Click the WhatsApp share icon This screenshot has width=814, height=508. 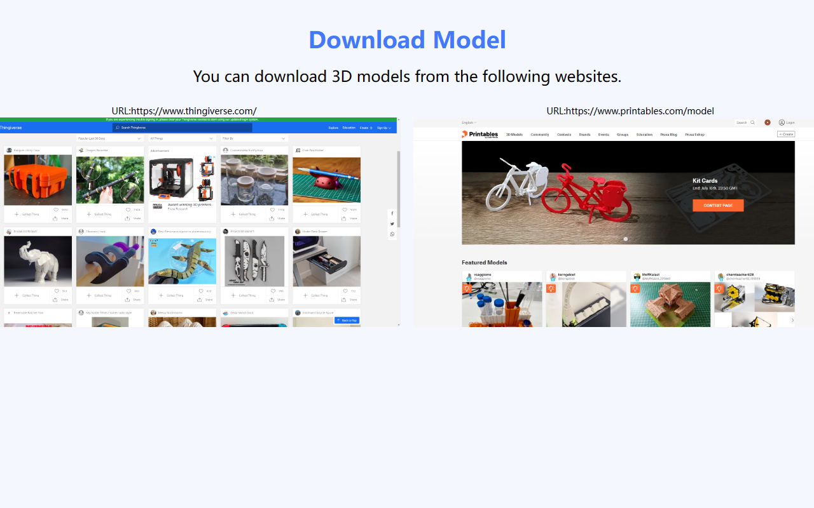tap(392, 234)
